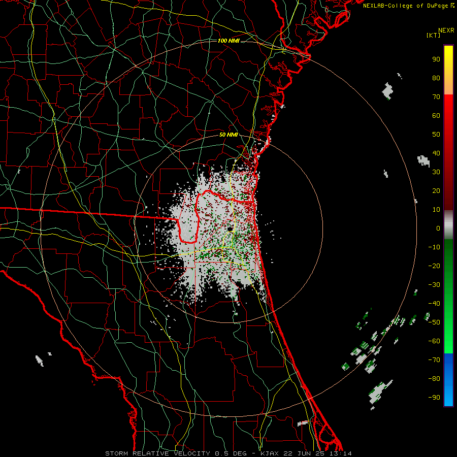Click the -30 value on the velocity scale
This screenshot has height=457, width=457.
point(434,285)
